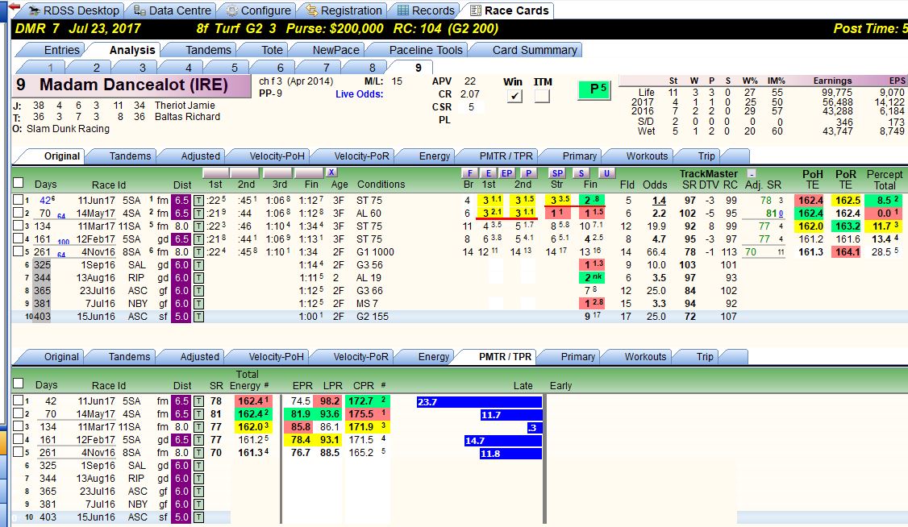Click the blank split button above the 3rd column
This screenshot has height=527, width=908.
click(x=277, y=173)
